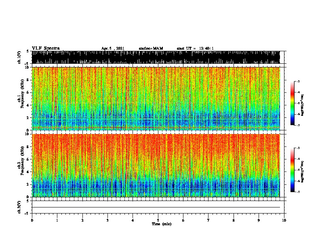Click the '8' kHz tick of ch.1 spectrogram

point(28,80)
